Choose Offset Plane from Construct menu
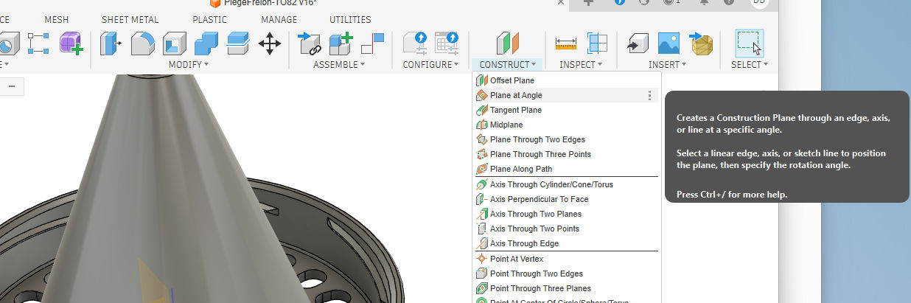Image resolution: width=911 pixels, height=303 pixels. [x=512, y=80]
